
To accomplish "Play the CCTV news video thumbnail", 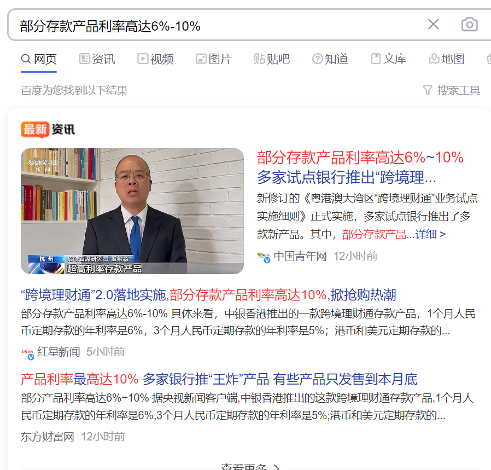I will tap(132, 211).
